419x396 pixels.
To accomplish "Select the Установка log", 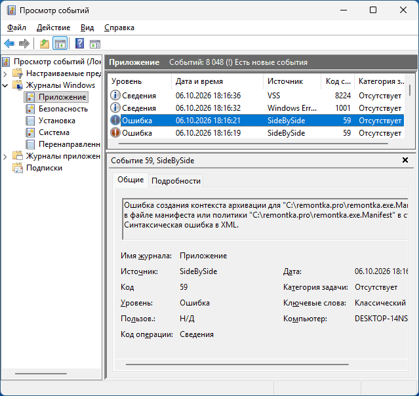I will [57, 121].
